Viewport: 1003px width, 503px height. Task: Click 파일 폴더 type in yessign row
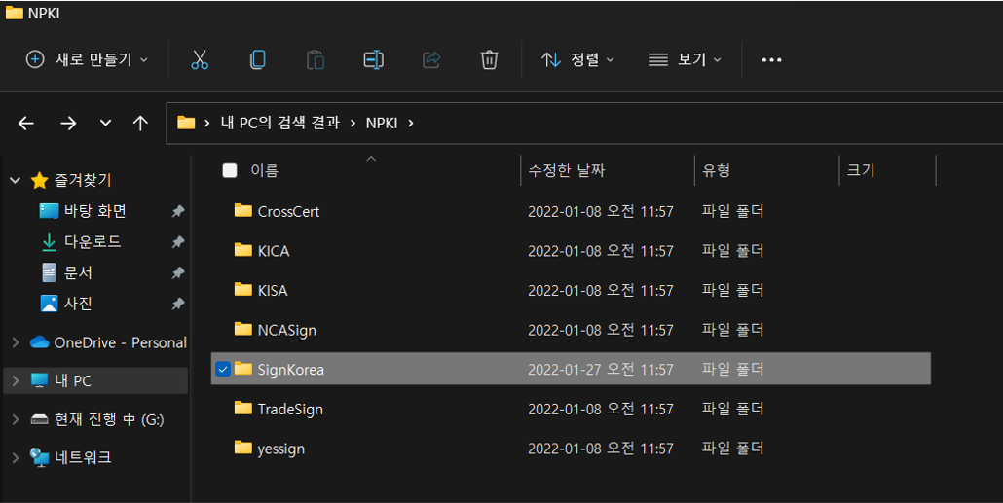(732, 449)
